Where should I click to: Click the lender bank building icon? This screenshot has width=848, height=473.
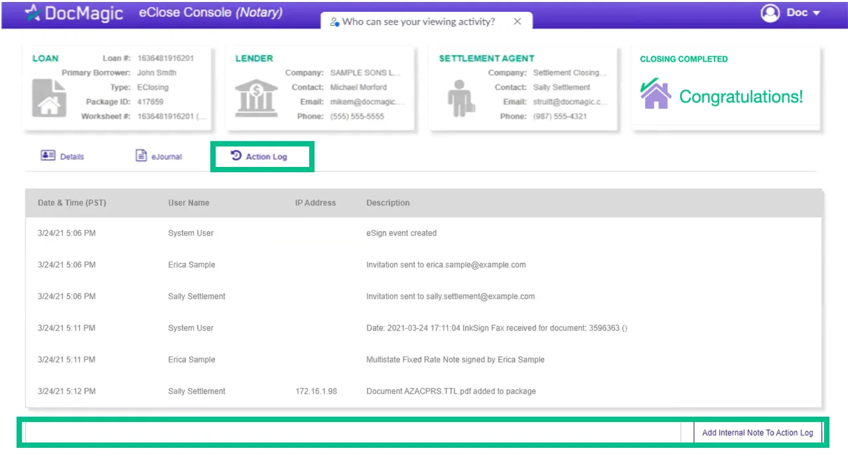click(255, 98)
